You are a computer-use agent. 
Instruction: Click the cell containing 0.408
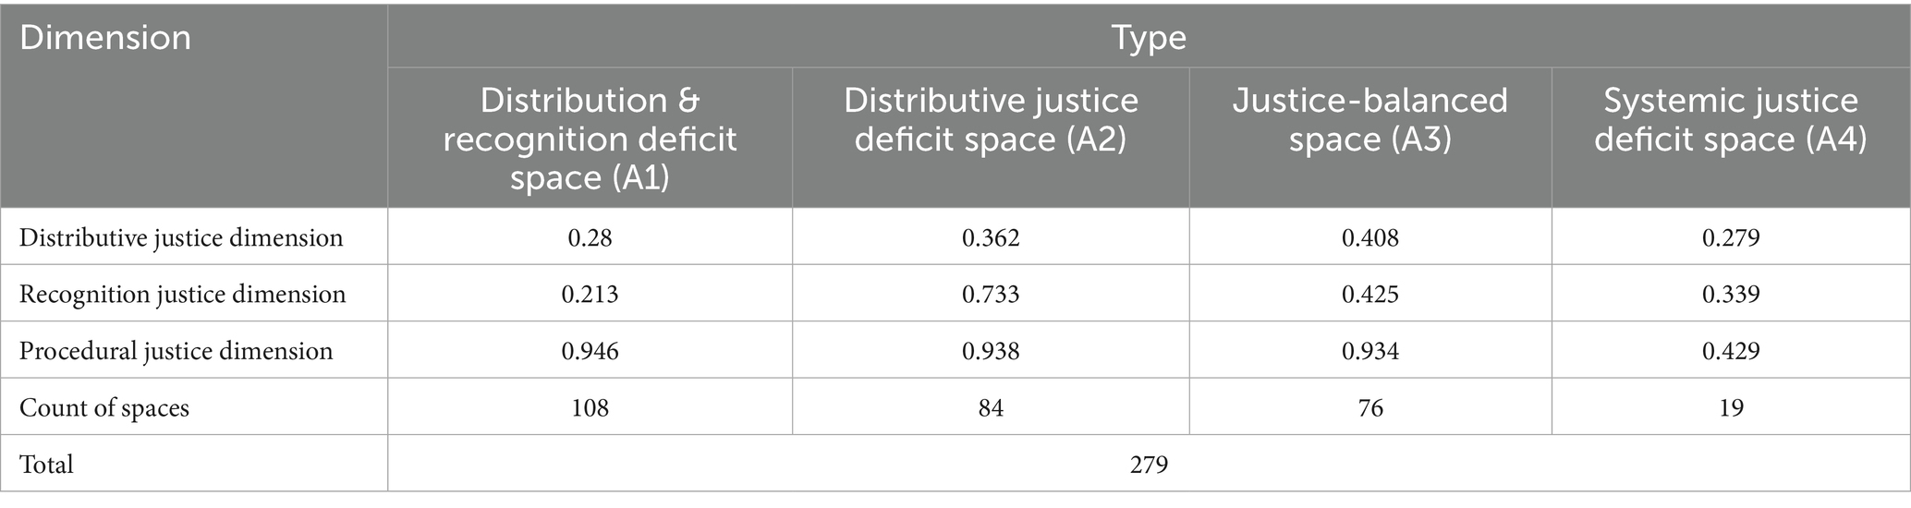1369,237
